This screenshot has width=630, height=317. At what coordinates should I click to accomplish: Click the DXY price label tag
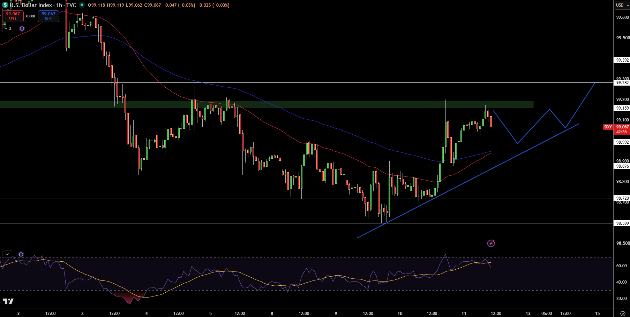(608, 127)
